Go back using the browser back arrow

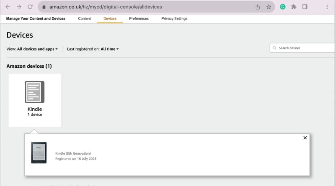coord(8,7)
